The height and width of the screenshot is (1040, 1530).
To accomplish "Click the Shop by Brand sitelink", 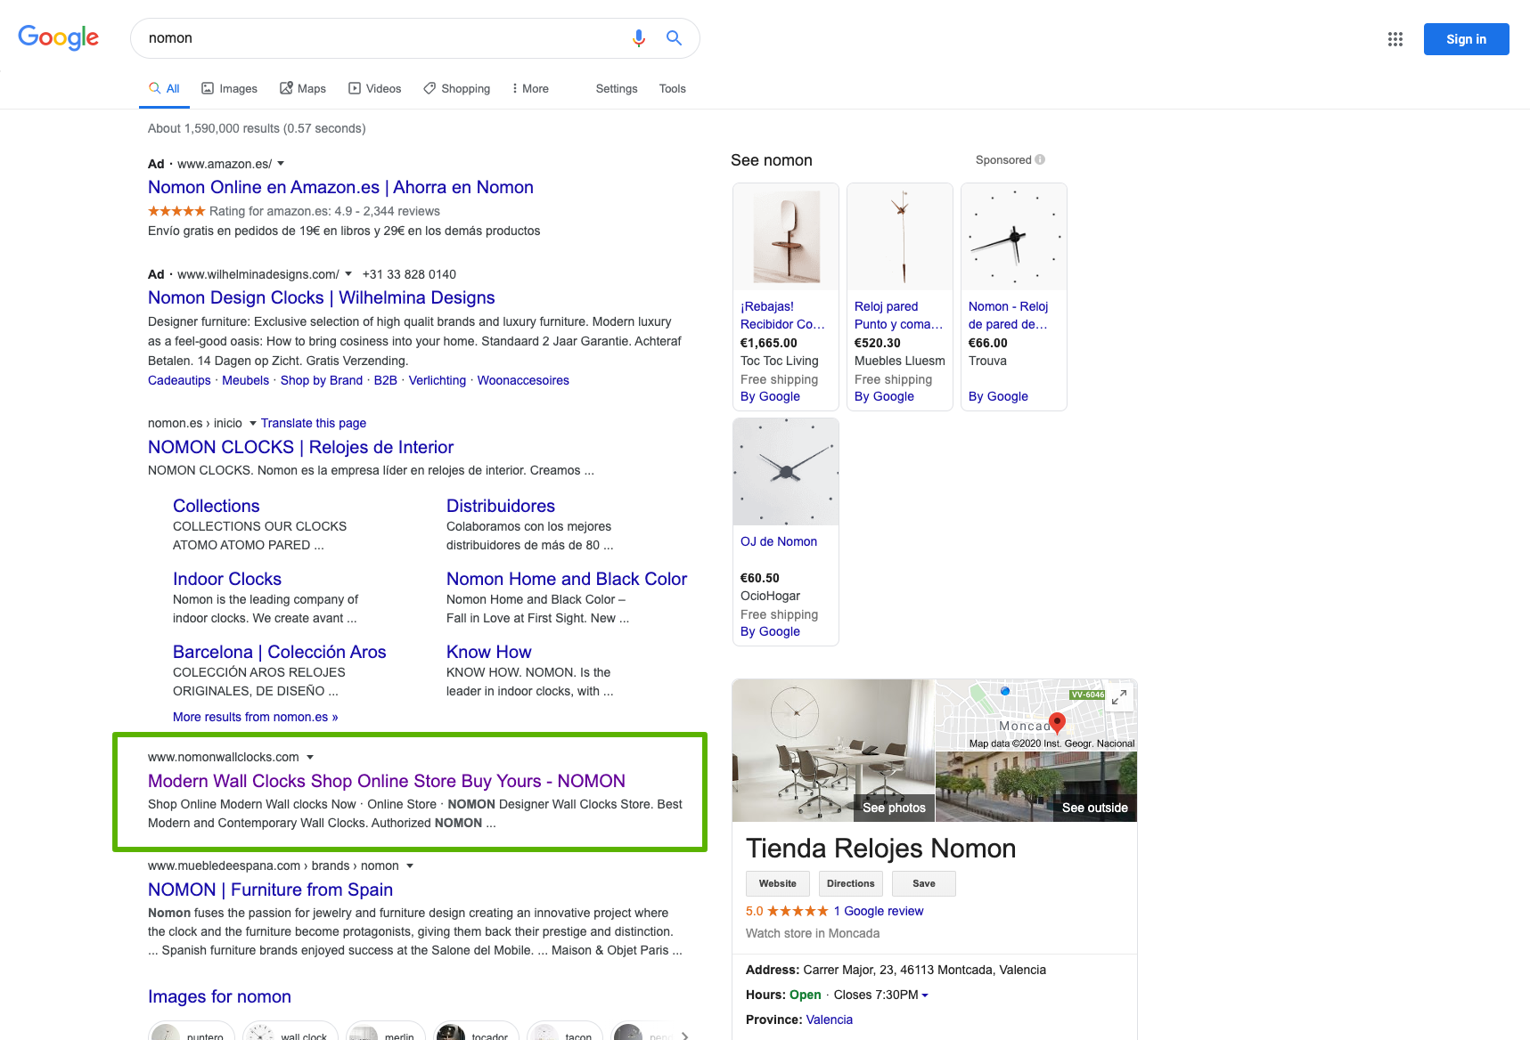I will pyautogui.click(x=322, y=380).
